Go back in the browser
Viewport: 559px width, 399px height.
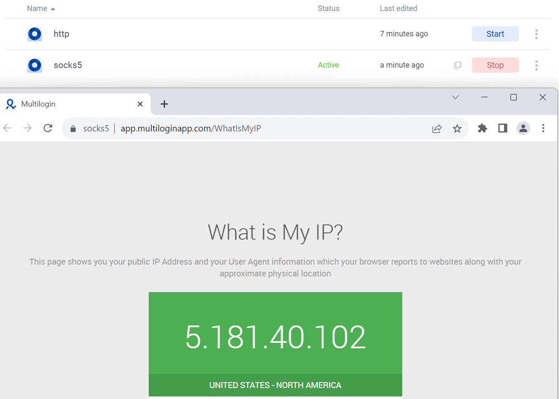point(7,128)
